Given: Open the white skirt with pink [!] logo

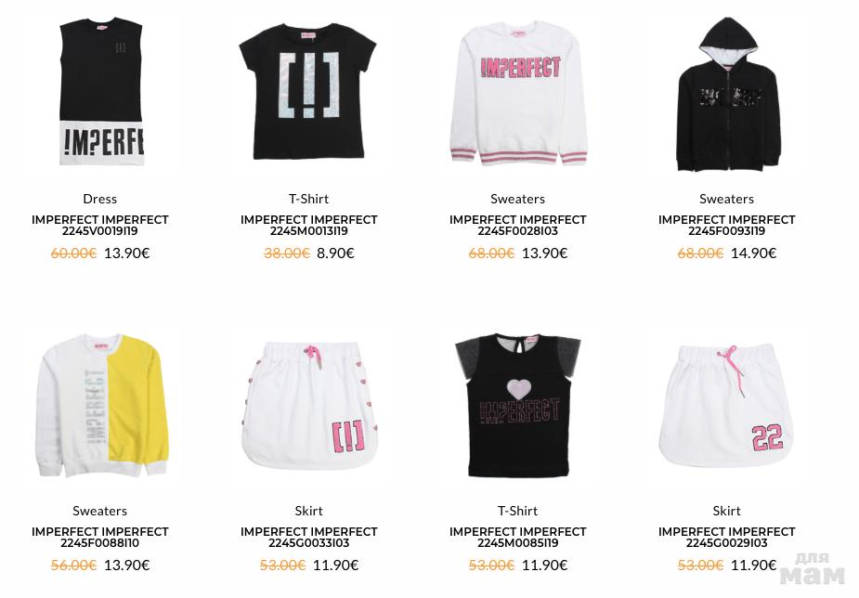Looking at the screenshot, I should click(x=309, y=405).
